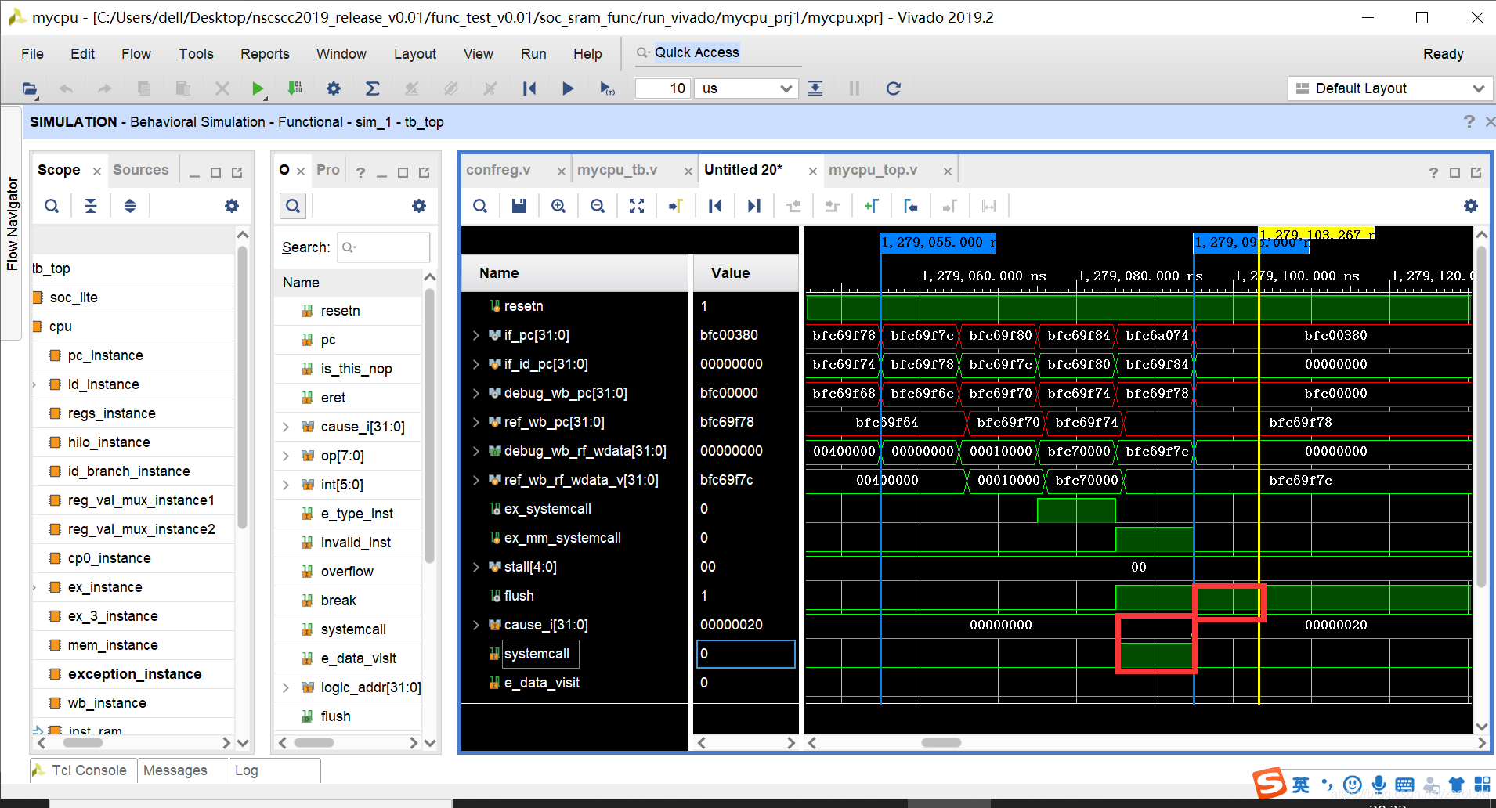The width and height of the screenshot is (1496, 808).
Task: Click waveform Zoom In icon
Action: [x=558, y=206]
